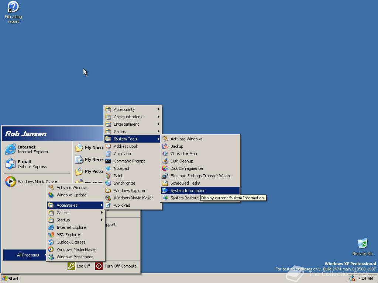The height and width of the screenshot is (283, 378).
Task: Expand the System Tools submenu arrow
Action: [159, 139]
